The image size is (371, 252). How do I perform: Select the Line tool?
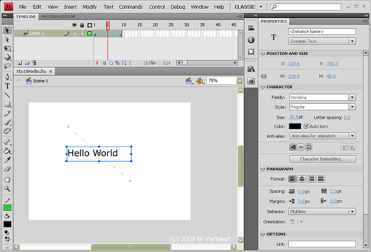click(7, 95)
